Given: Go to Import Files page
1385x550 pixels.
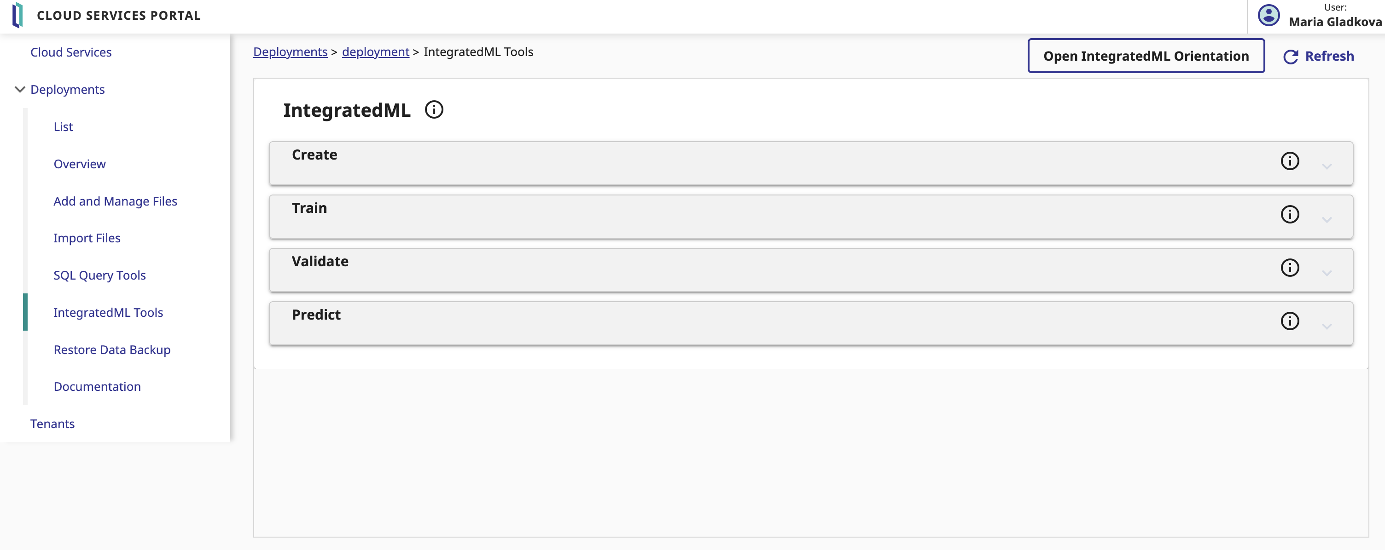Looking at the screenshot, I should [x=87, y=238].
